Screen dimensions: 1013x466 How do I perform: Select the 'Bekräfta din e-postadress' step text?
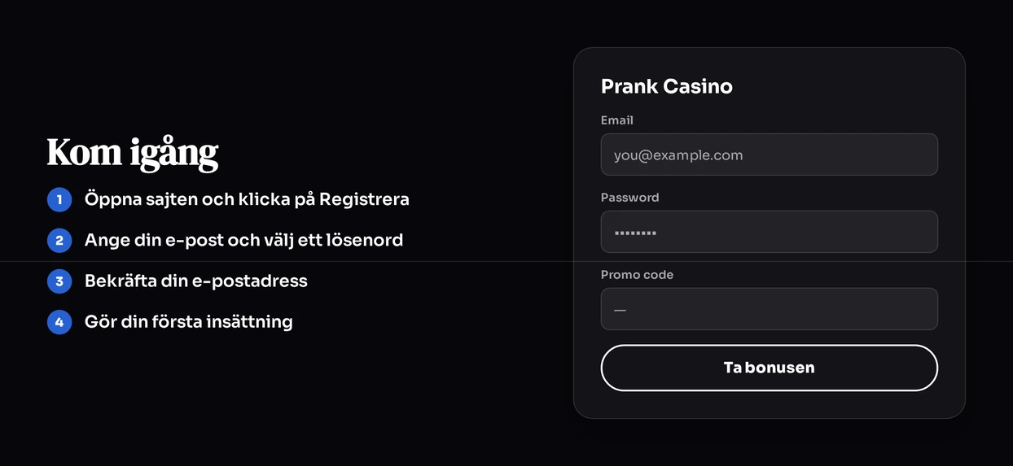(196, 281)
